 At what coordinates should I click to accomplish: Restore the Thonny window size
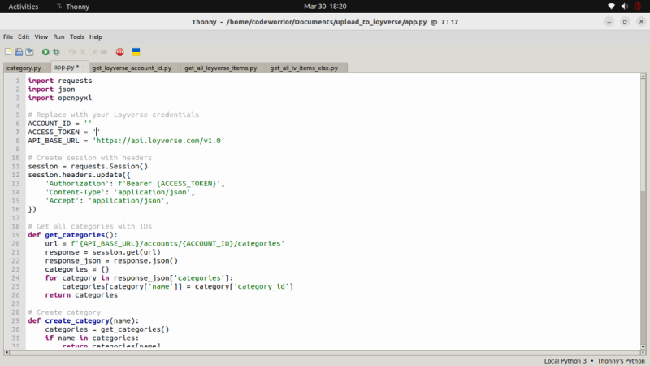coord(625,22)
